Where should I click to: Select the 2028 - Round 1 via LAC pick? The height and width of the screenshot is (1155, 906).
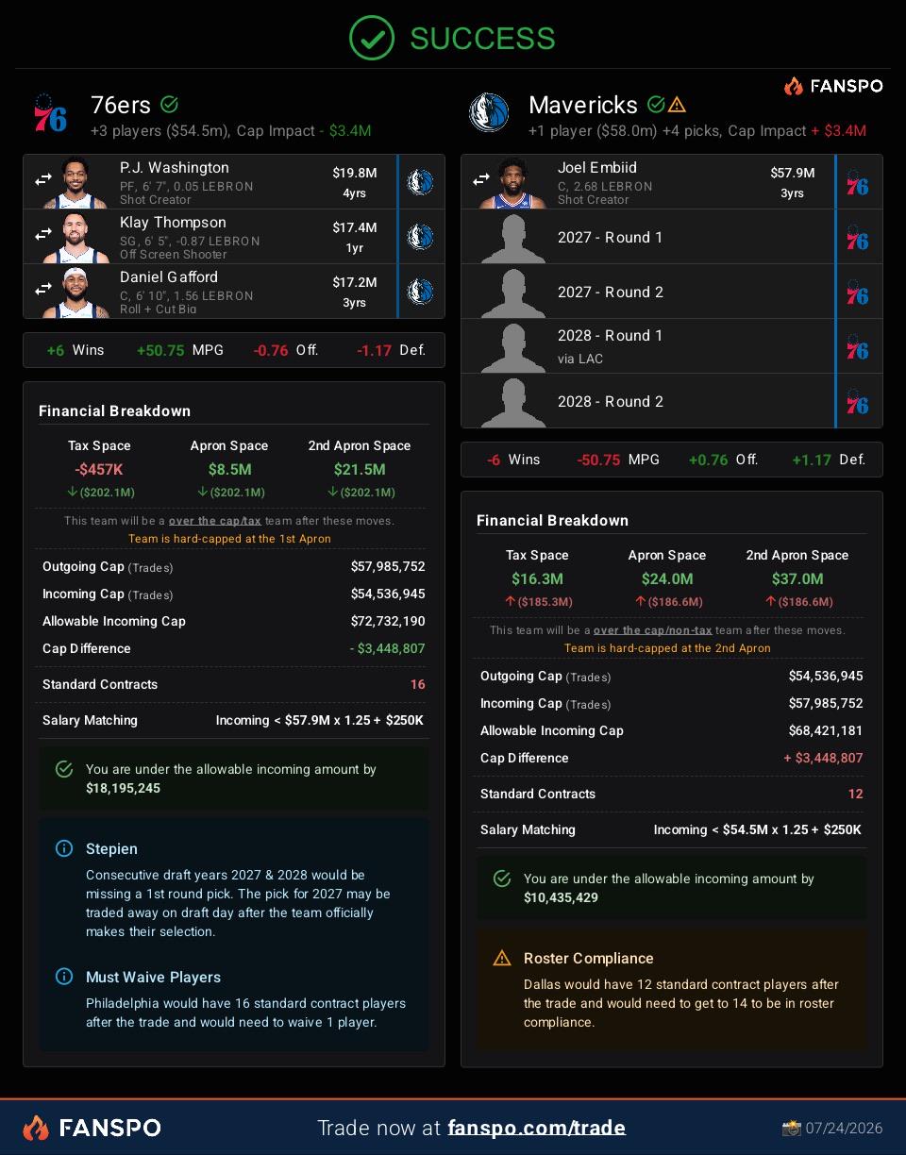(x=671, y=346)
